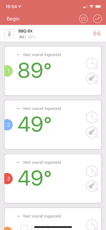
Task: Open preset 'Niet vooraf ingesteld' for probe 1
Action: 42,55
